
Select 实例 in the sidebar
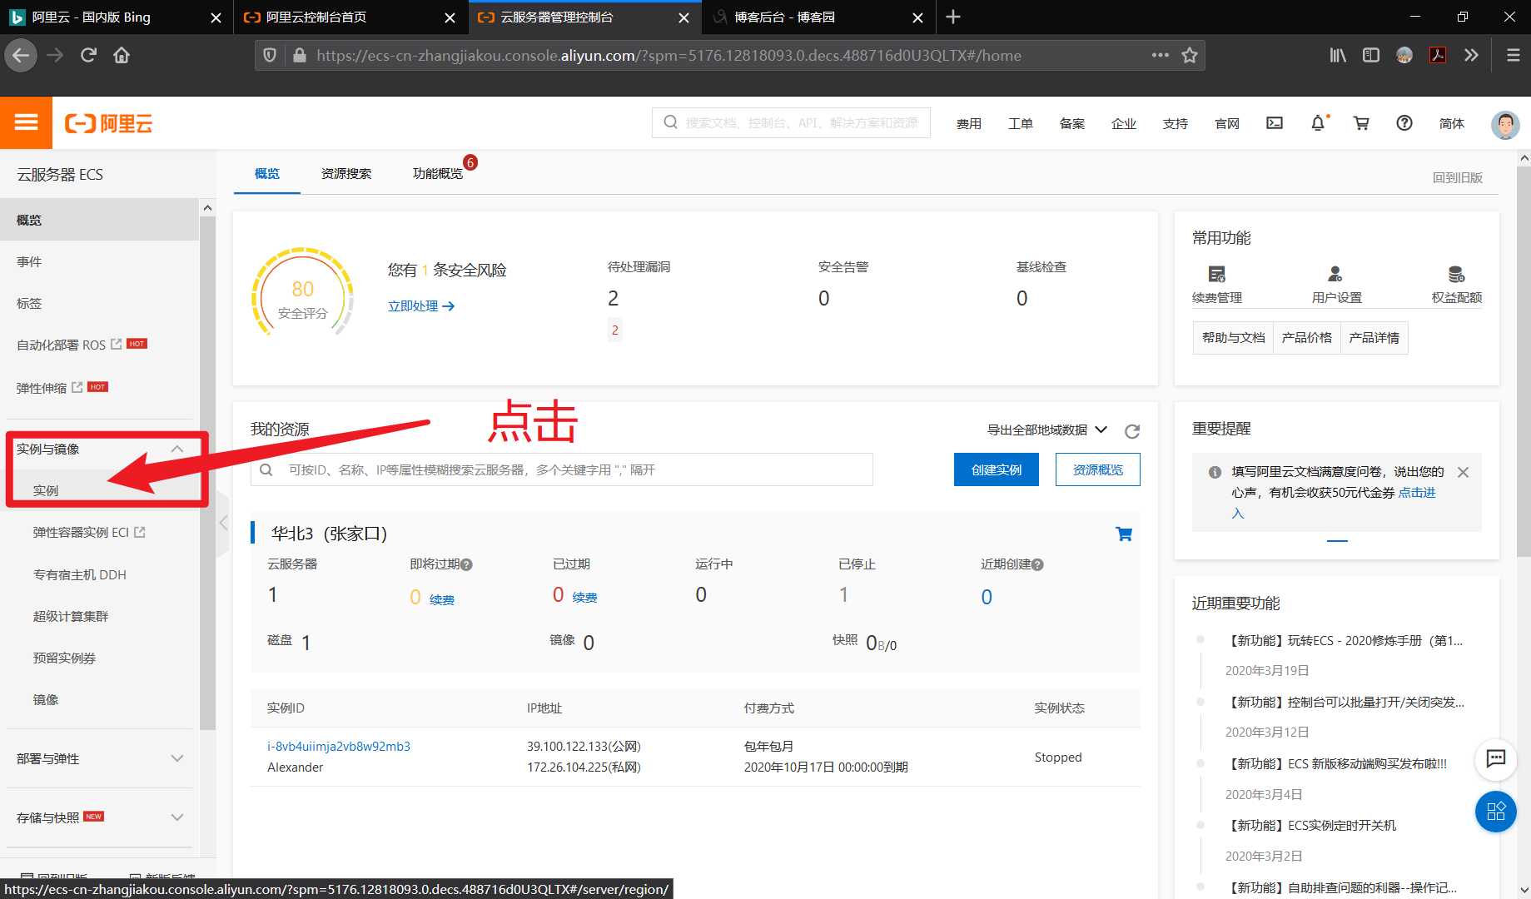[46, 490]
